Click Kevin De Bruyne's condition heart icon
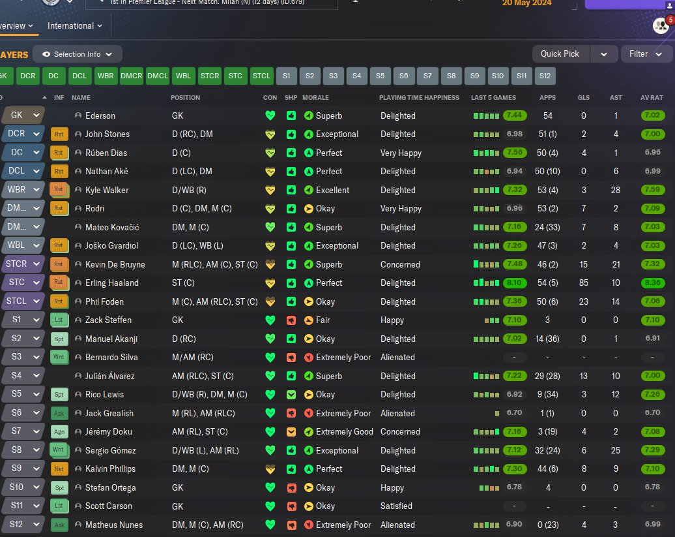Image resolution: width=675 pixels, height=537 pixels. 270,264
